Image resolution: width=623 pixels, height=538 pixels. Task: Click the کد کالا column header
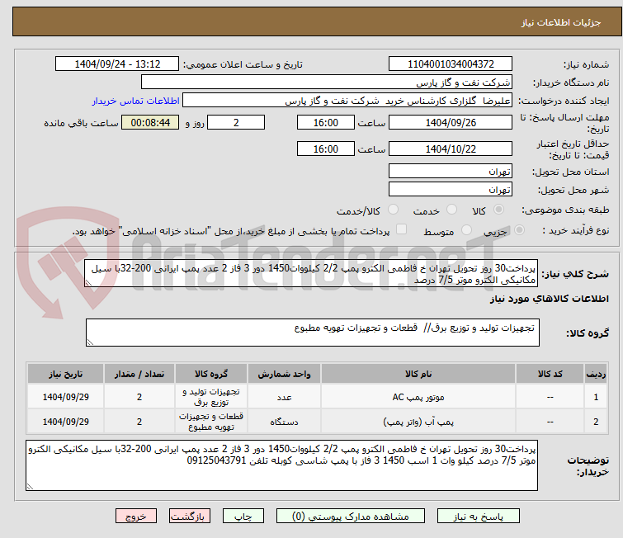(x=550, y=375)
